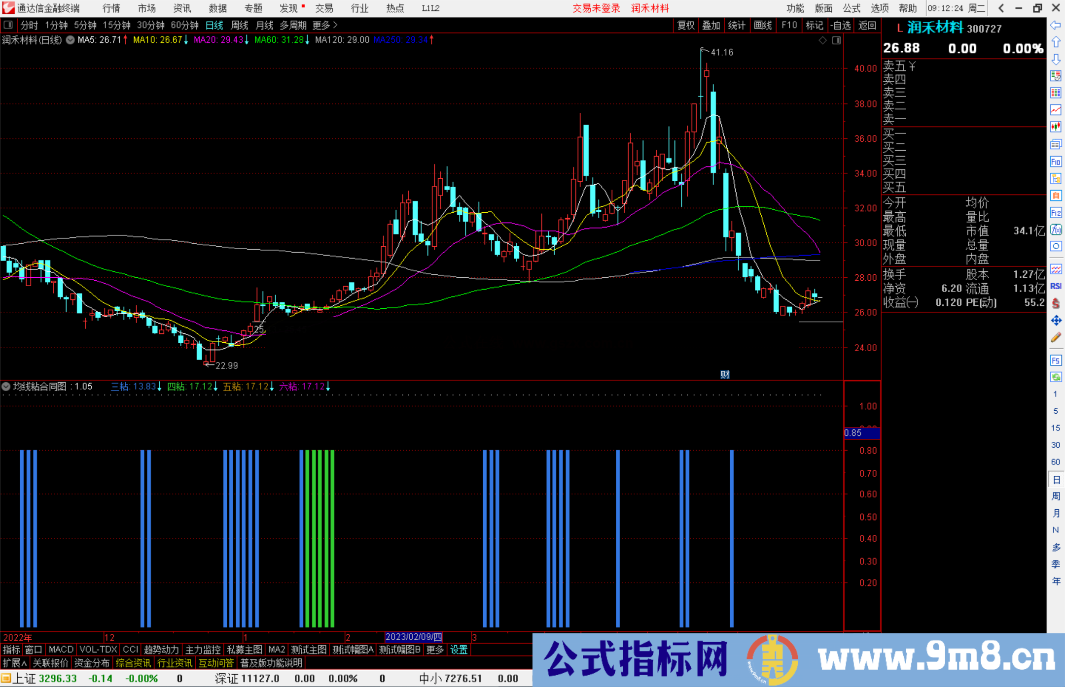Image resolution: width=1065 pixels, height=687 pixels.
Task: Click the back arrow icon in right sidebar
Action: pos(1056,25)
